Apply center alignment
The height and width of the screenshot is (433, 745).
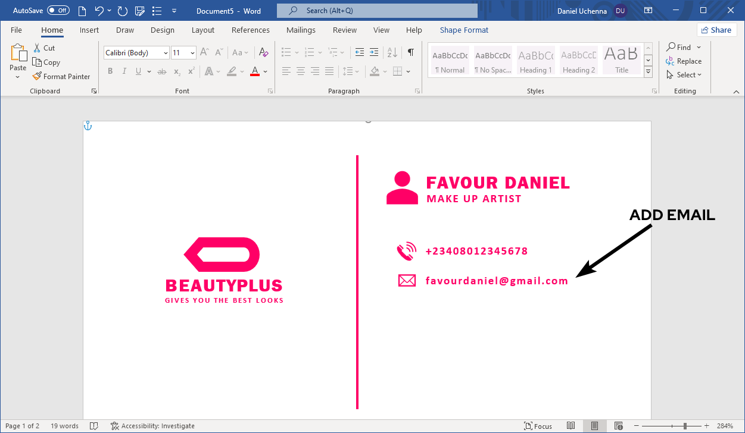coord(300,71)
